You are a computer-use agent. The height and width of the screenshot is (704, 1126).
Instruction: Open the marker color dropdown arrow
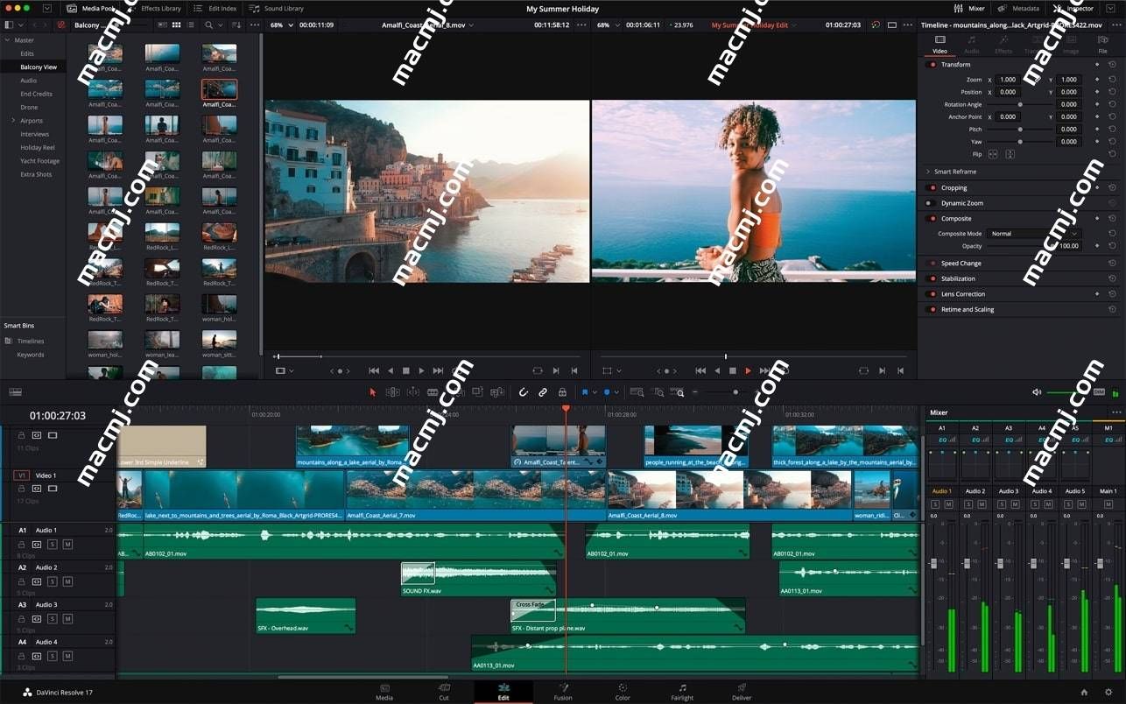click(617, 392)
